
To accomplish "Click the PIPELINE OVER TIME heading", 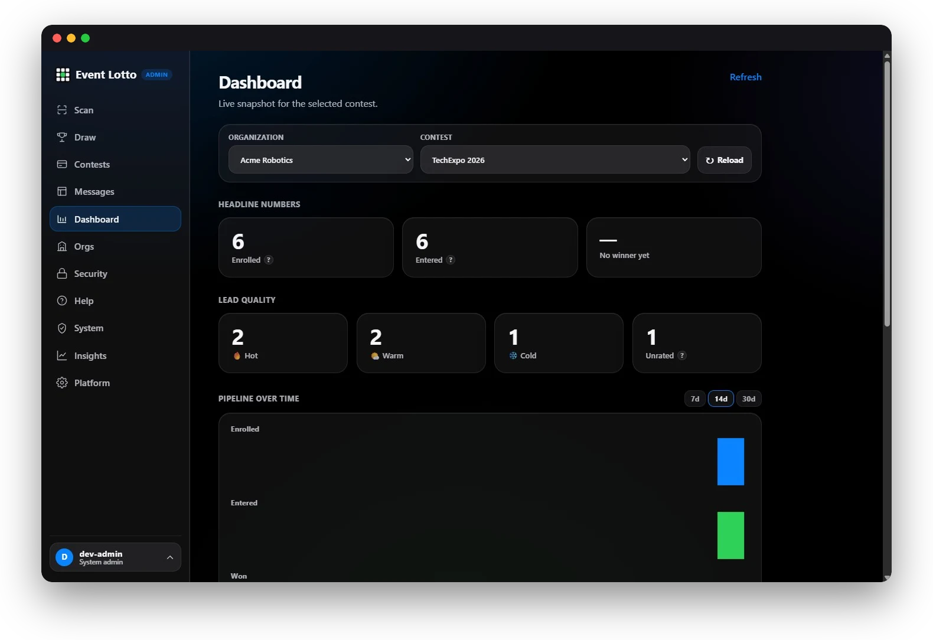I will click(259, 399).
